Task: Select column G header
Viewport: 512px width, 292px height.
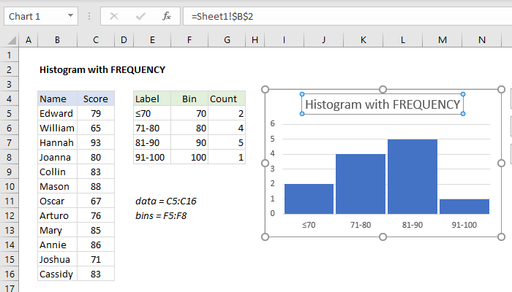Action: 227,40
